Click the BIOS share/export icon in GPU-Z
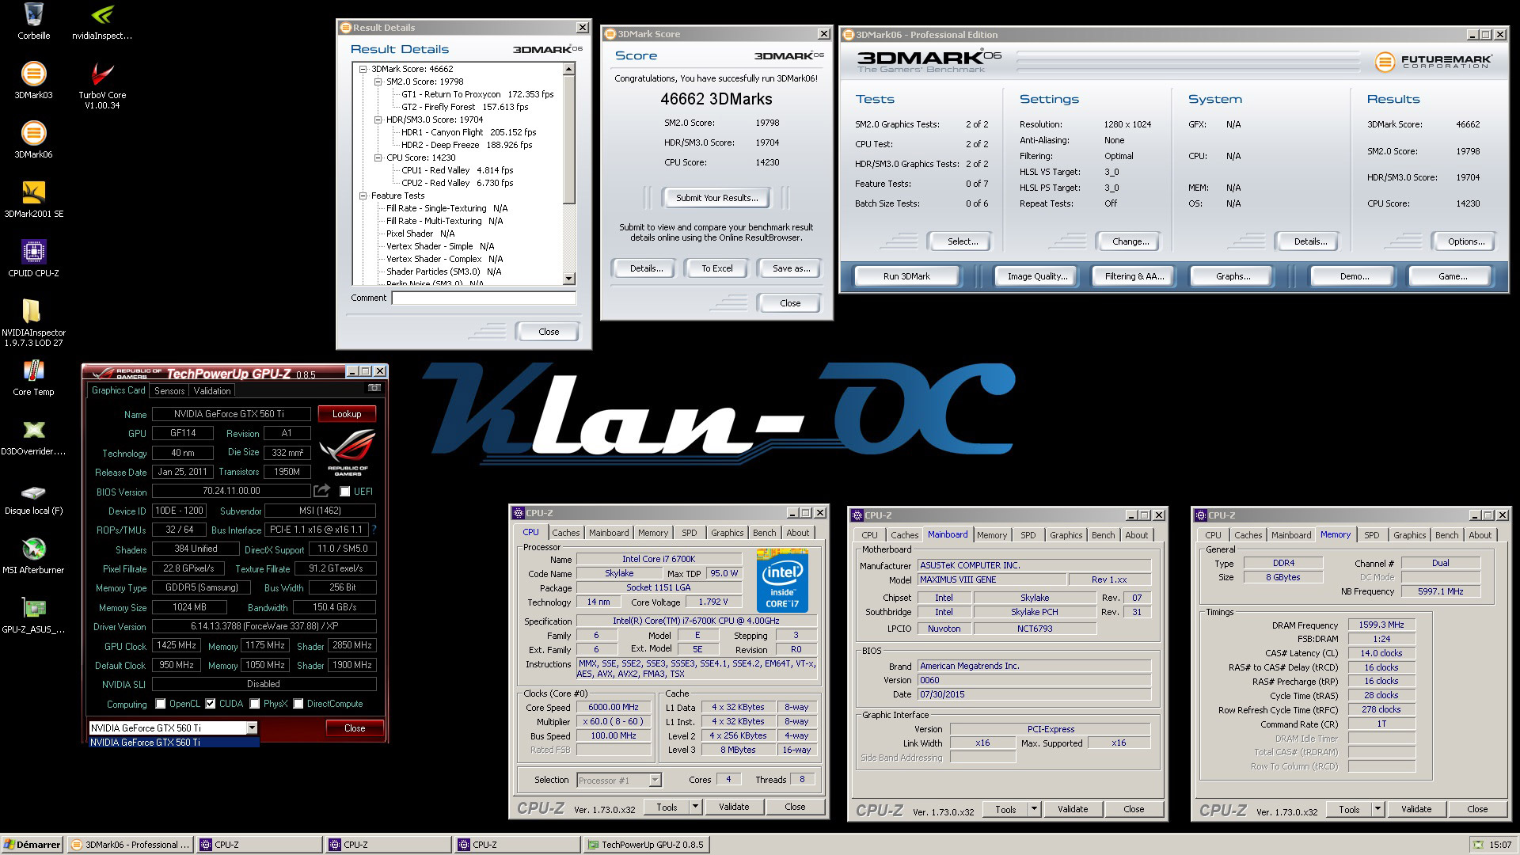This screenshot has width=1520, height=855. (x=321, y=491)
